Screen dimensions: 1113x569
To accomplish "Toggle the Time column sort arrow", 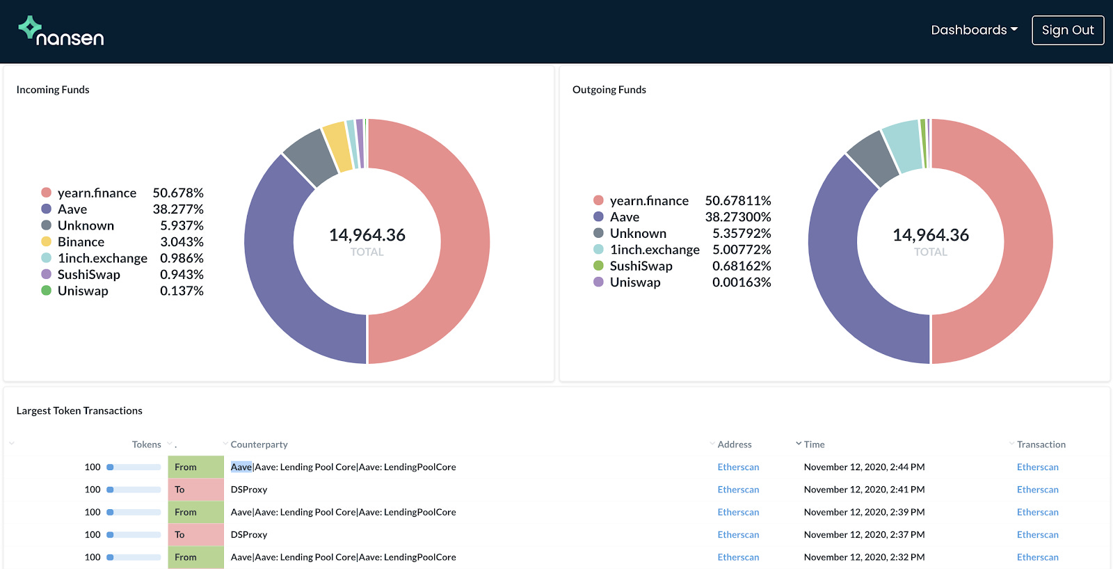I will (799, 444).
